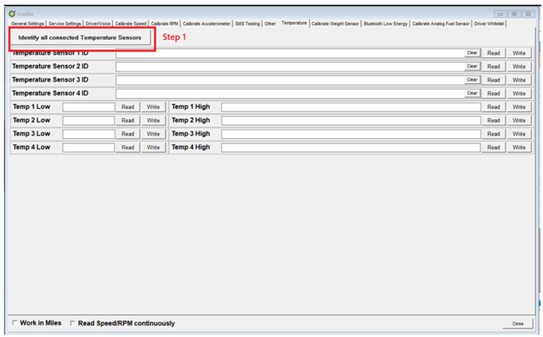Go to Calibrate Weight Sensor tab
This screenshot has height=337, width=543.
[x=335, y=24]
